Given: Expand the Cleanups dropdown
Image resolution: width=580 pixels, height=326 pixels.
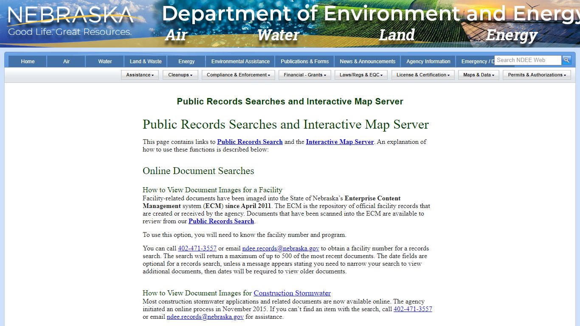Looking at the screenshot, I should (180, 75).
